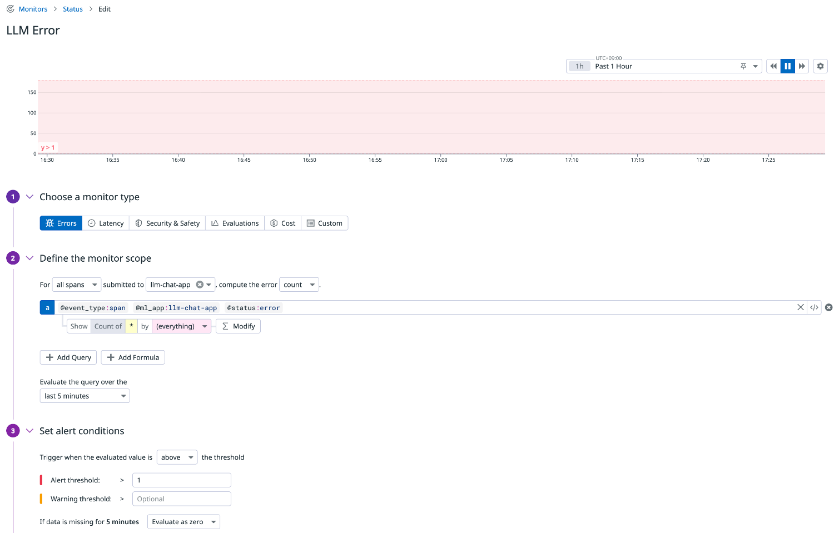Click the 1h time range badge
The height and width of the screenshot is (533, 834).
(579, 66)
